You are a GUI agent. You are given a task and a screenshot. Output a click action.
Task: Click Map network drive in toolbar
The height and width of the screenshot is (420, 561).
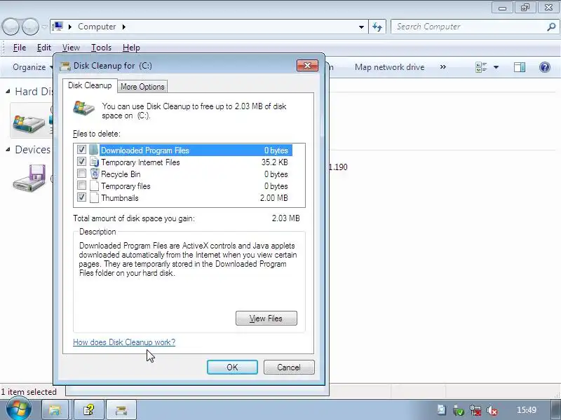tap(390, 67)
